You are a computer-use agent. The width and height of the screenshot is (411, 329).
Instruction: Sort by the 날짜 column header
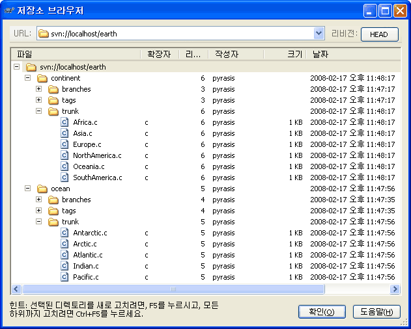point(320,55)
